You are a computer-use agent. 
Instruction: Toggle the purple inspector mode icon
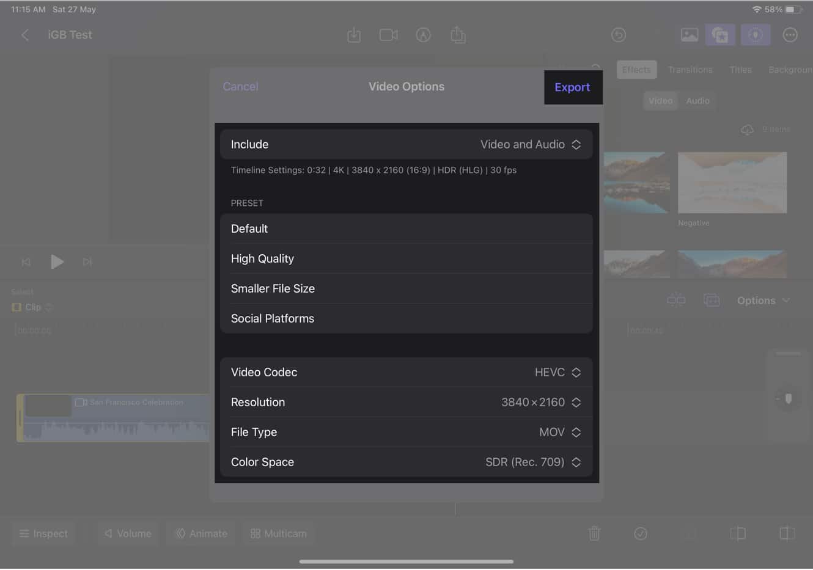tap(756, 35)
